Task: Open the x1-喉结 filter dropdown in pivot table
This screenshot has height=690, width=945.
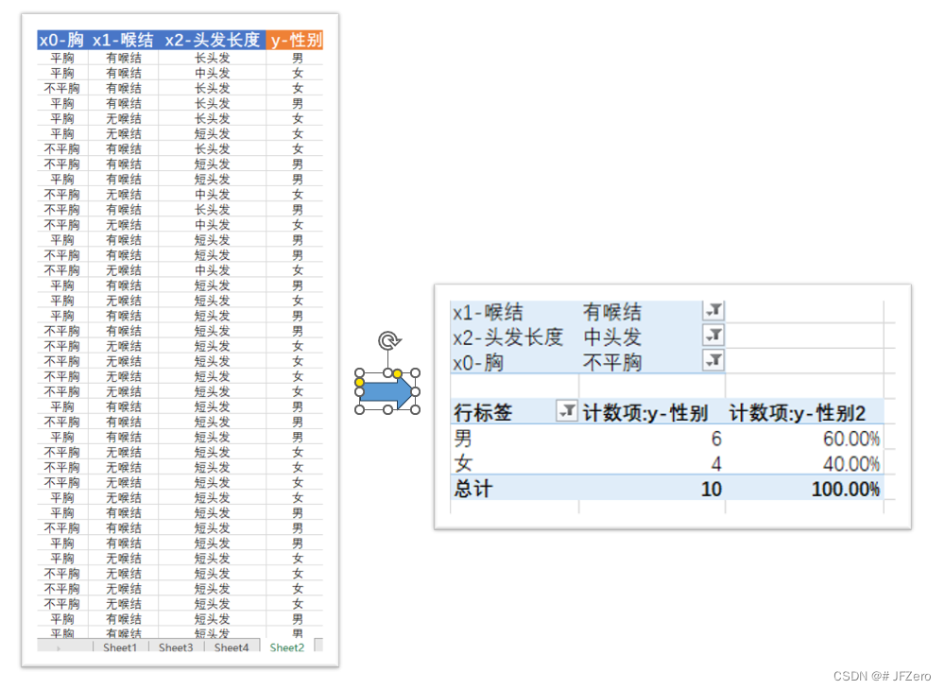Action: click(713, 310)
